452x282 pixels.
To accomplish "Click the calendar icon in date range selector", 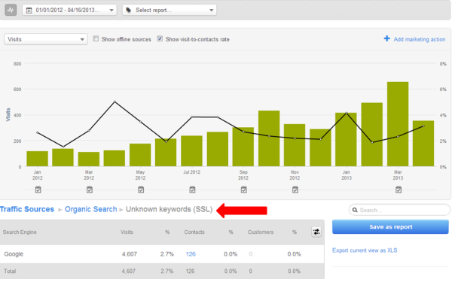I will pyautogui.click(x=29, y=11).
